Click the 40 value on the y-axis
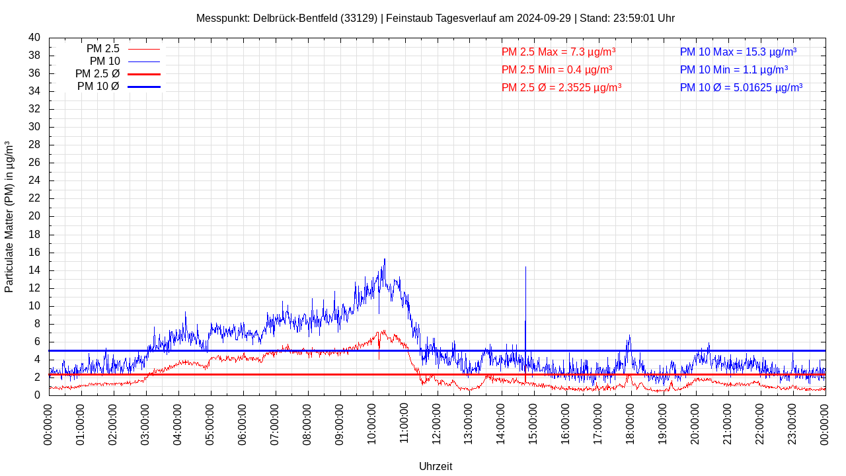846x476 pixels. [34, 38]
